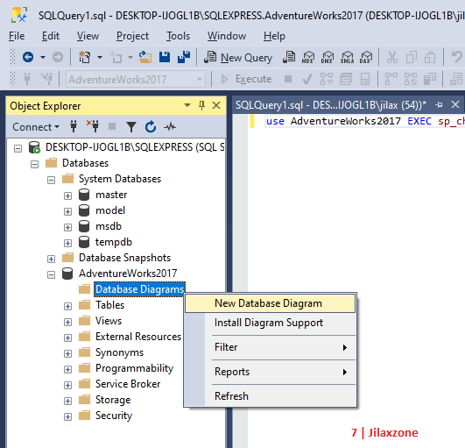Open Object Explorer window position dropdown arrow
465x448 pixels.
click(187, 105)
